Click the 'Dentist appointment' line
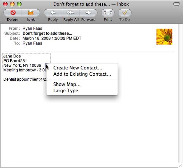The width and height of the screenshot is (183, 168). [x=25, y=79]
